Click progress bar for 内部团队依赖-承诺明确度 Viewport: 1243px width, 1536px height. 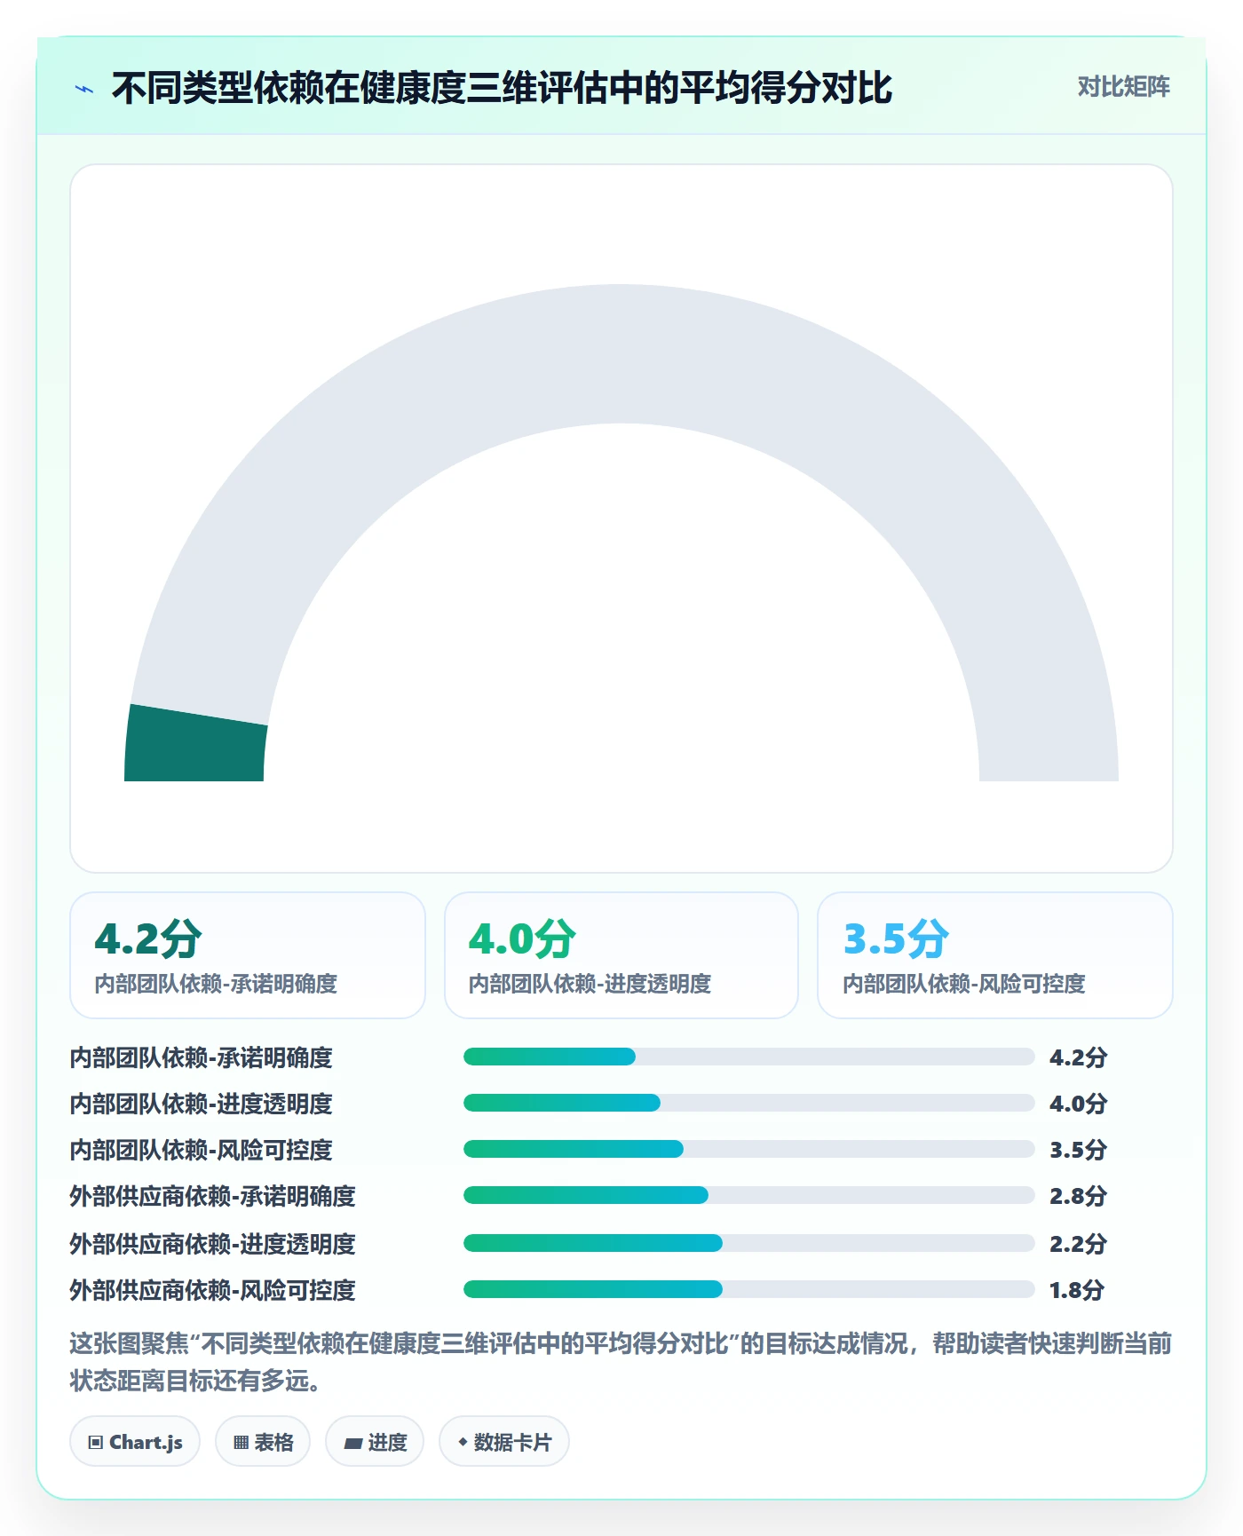(749, 1057)
